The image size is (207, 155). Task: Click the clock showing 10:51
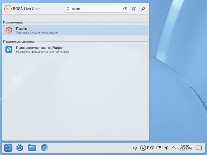pyautogui.click(x=185, y=146)
